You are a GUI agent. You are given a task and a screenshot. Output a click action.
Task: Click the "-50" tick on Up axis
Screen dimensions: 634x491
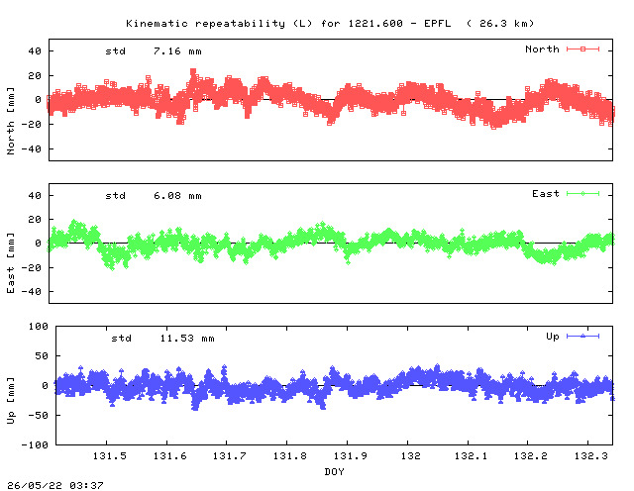tap(38, 416)
